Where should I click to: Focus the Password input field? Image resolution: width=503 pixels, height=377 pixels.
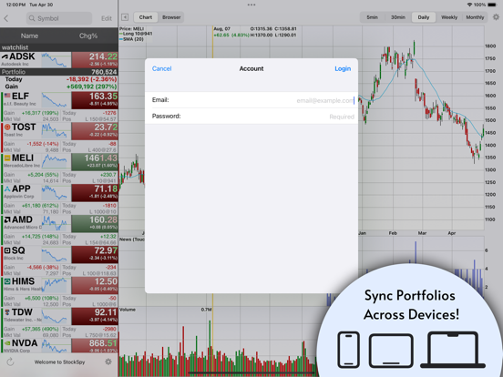point(251,116)
